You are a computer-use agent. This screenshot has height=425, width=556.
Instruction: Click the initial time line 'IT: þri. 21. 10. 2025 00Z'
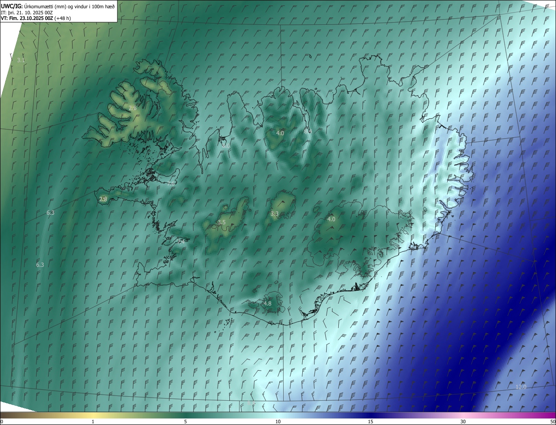26,12
